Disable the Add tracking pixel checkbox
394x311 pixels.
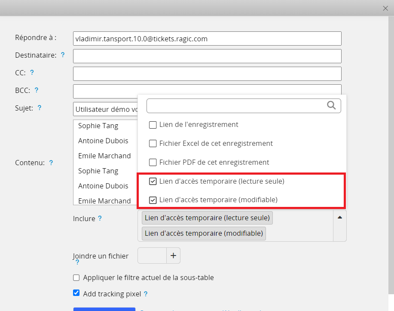coord(76,293)
